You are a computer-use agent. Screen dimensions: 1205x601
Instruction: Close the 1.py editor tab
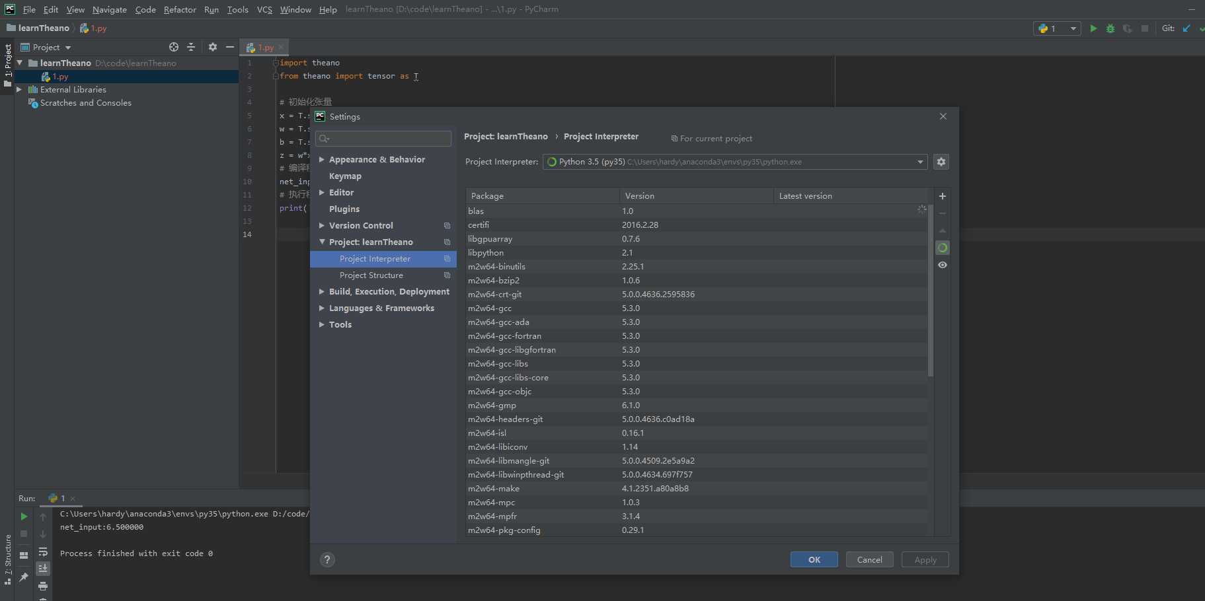click(281, 47)
